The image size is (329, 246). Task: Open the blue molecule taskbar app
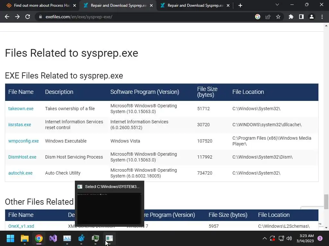[x=81, y=238]
